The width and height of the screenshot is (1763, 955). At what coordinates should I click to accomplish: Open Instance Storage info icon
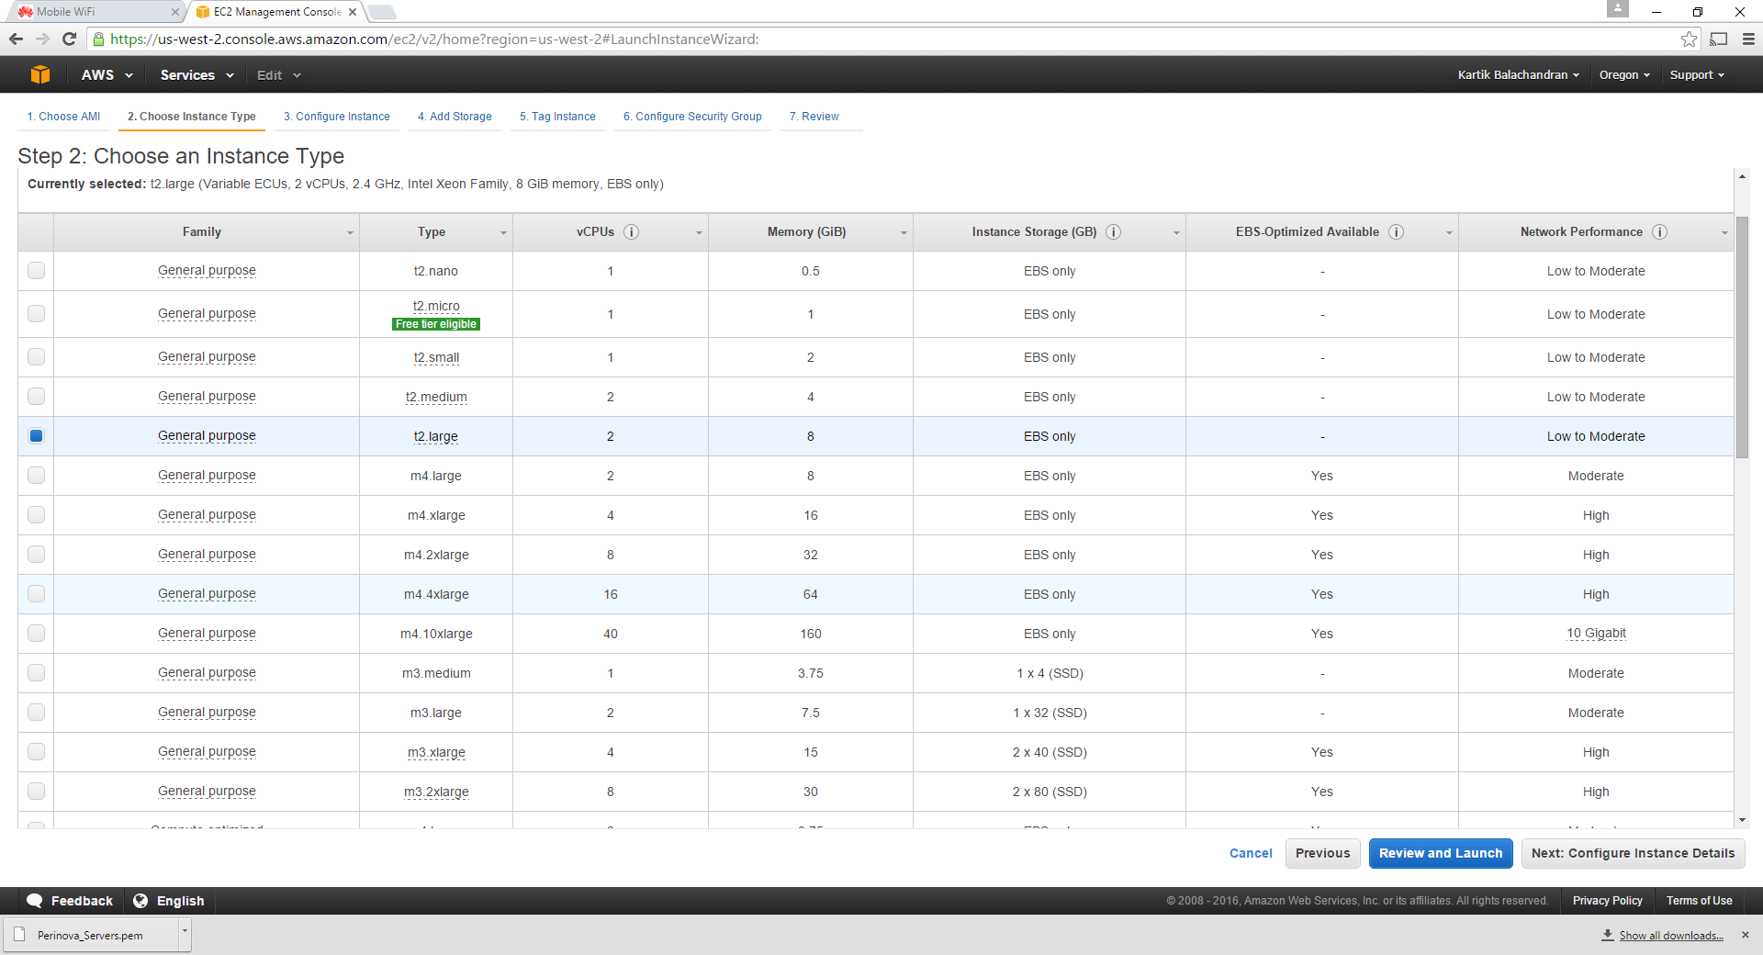pyautogui.click(x=1113, y=232)
